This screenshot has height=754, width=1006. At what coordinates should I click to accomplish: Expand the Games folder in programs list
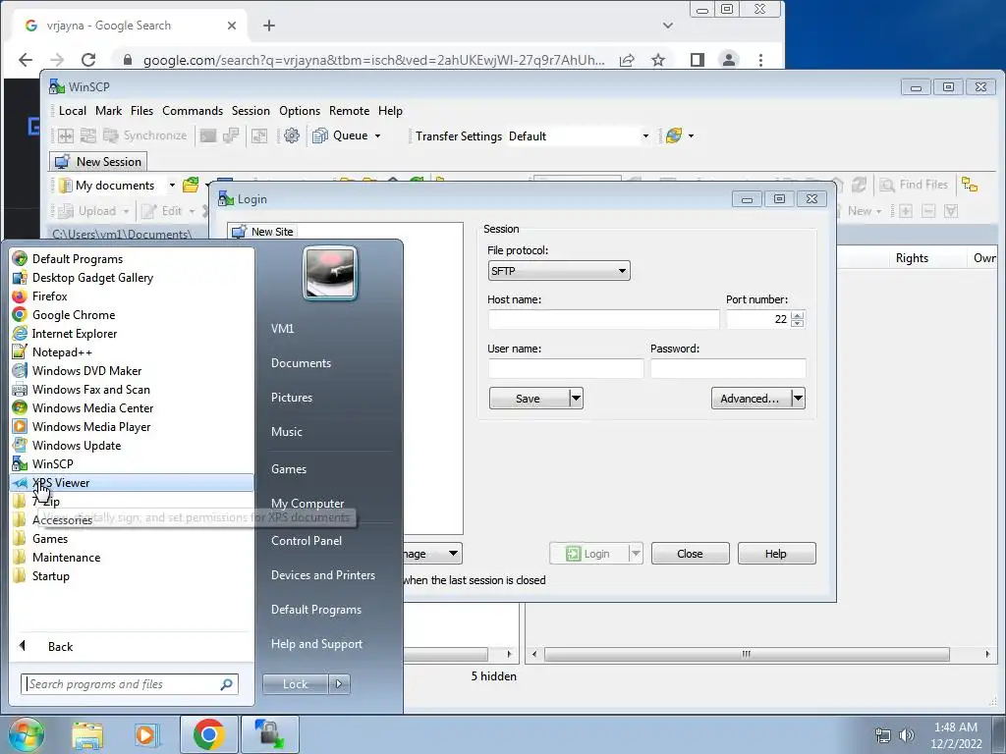point(133,539)
